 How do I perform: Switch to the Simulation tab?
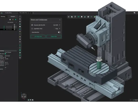tap(13, 17)
